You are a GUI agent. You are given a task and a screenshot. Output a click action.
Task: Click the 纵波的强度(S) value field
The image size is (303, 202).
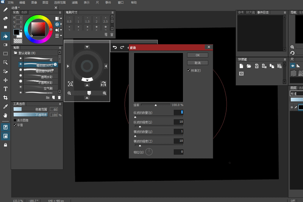pos(178,122)
